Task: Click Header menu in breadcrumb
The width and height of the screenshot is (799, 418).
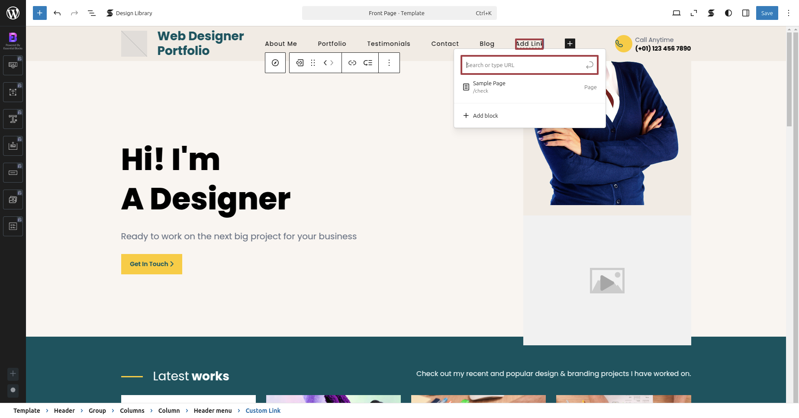Action: (213, 411)
